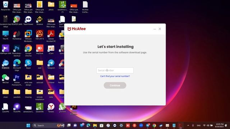The height and width of the screenshot is (129, 230).
Task: Open the "Can't find your serial number?" link
Action: click(x=115, y=76)
